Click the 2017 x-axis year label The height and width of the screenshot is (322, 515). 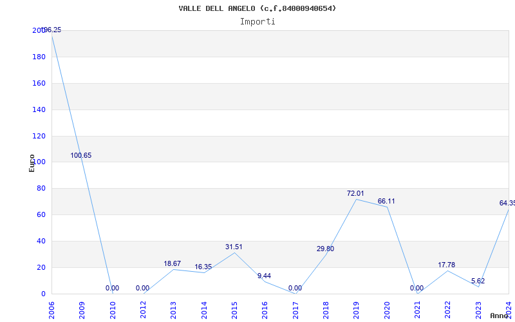click(295, 310)
